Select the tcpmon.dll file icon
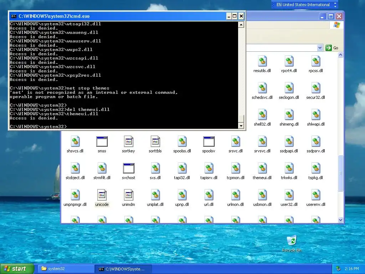The width and height of the screenshot is (365, 274). [x=235, y=168]
